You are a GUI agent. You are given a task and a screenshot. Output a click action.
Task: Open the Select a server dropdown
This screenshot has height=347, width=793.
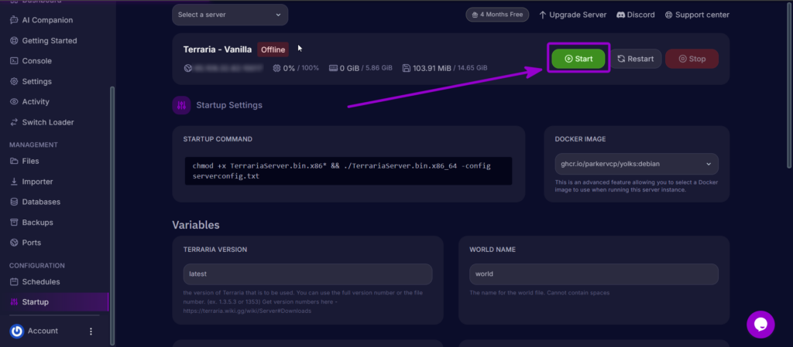click(x=230, y=15)
